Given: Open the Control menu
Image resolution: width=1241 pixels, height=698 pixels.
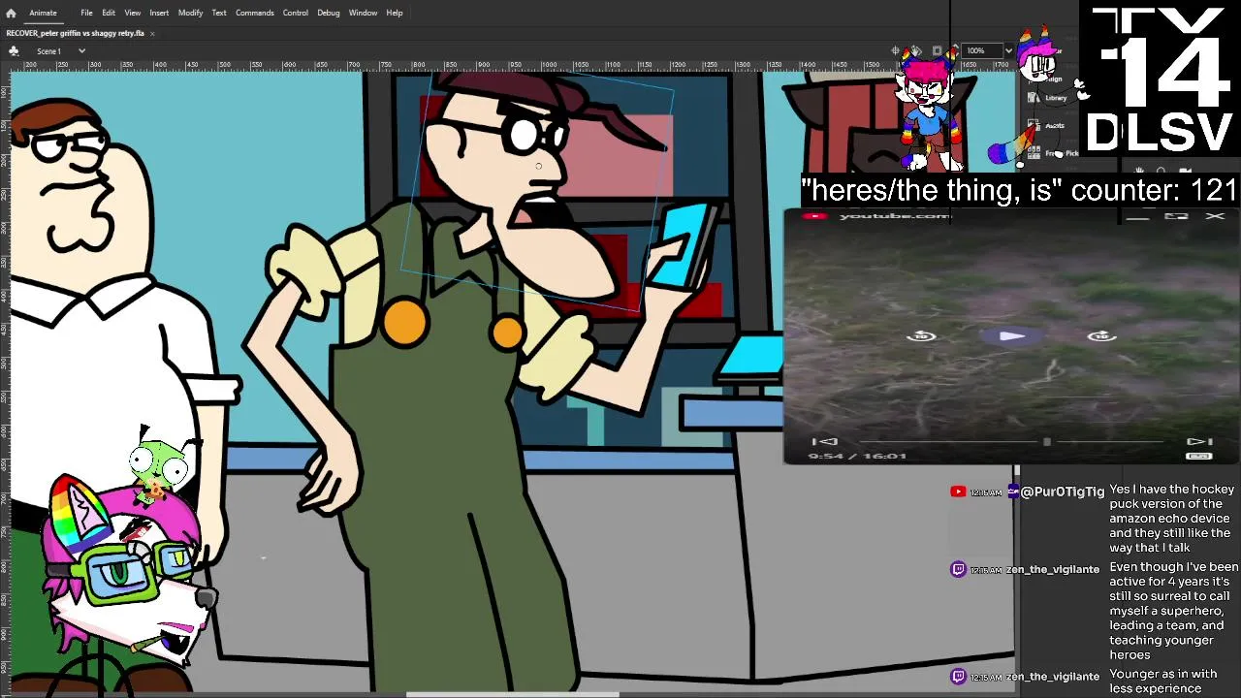Looking at the screenshot, I should (296, 13).
